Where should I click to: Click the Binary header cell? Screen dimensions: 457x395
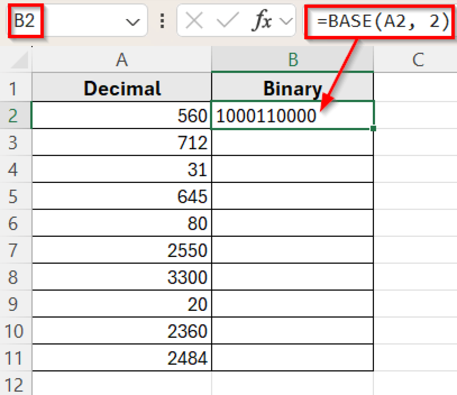click(292, 88)
